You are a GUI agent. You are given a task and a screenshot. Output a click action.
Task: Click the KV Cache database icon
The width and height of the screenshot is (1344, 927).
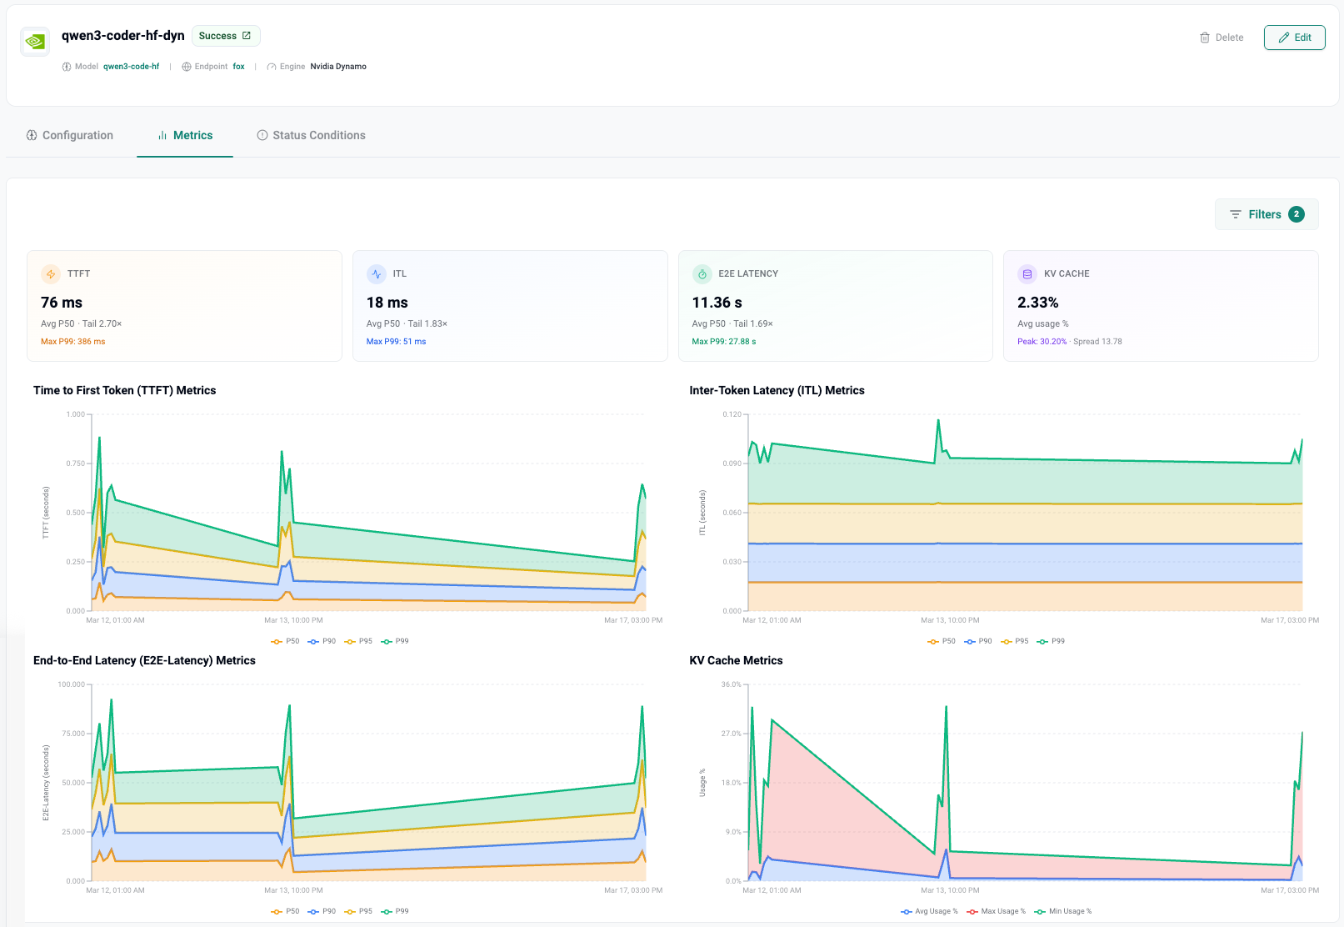click(x=1027, y=273)
